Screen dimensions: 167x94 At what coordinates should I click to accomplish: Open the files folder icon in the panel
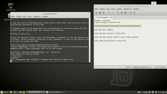tap(21, 92)
